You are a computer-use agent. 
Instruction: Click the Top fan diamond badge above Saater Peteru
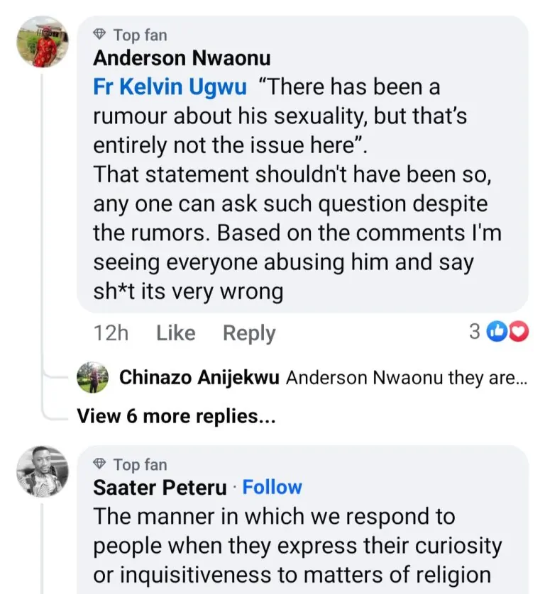point(100,464)
